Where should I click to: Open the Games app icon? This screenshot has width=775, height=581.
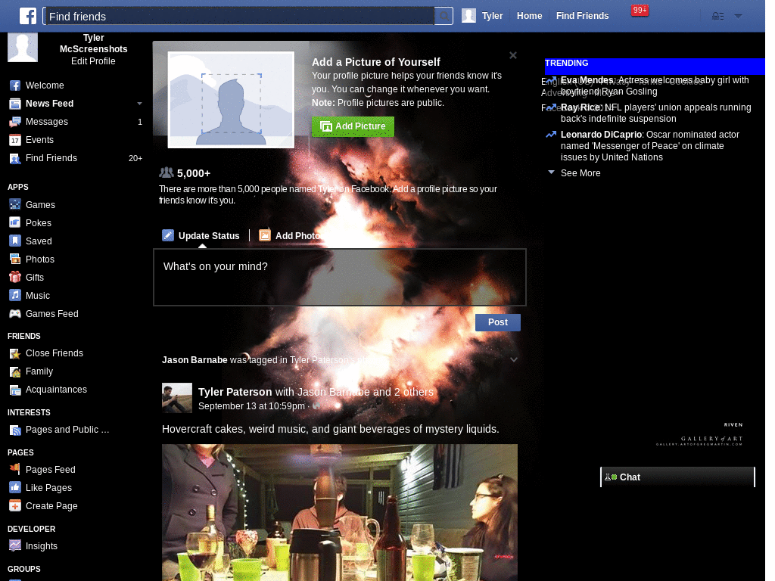tap(15, 204)
